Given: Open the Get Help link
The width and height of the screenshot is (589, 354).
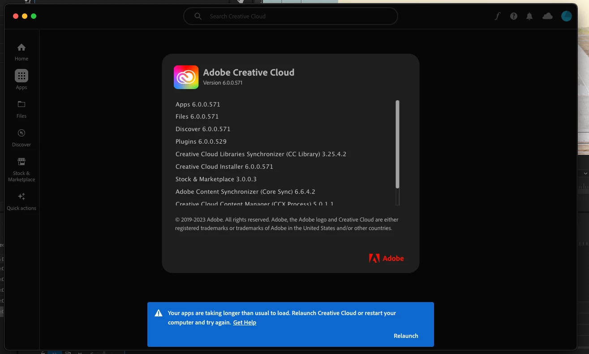Looking at the screenshot, I should coord(245,322).
